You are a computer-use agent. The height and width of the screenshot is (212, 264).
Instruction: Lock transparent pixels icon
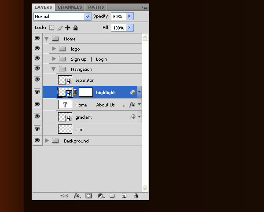coord(51,27)
